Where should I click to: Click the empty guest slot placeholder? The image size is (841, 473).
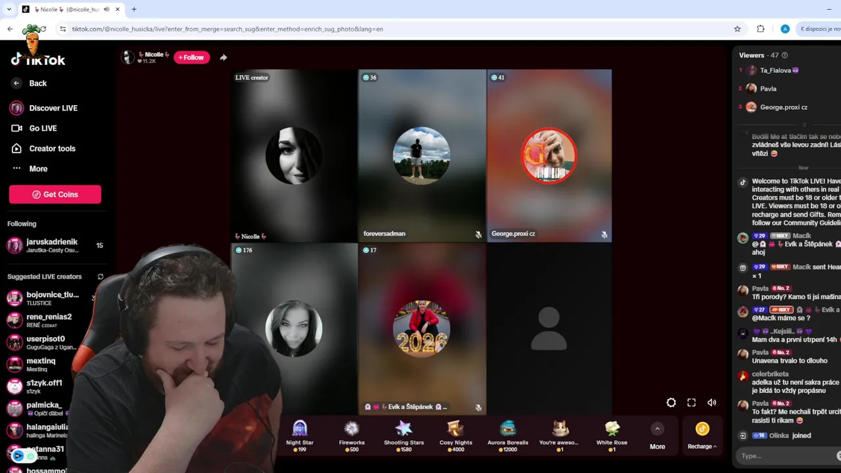(549, 328)
